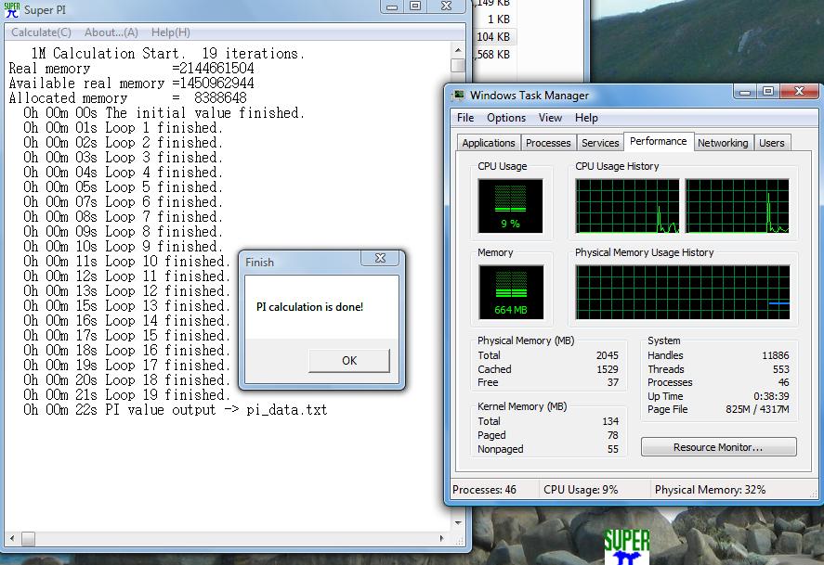Click the 'PI calculation is done!' message
Screen dimensions: 824x565
pos(309,307)
